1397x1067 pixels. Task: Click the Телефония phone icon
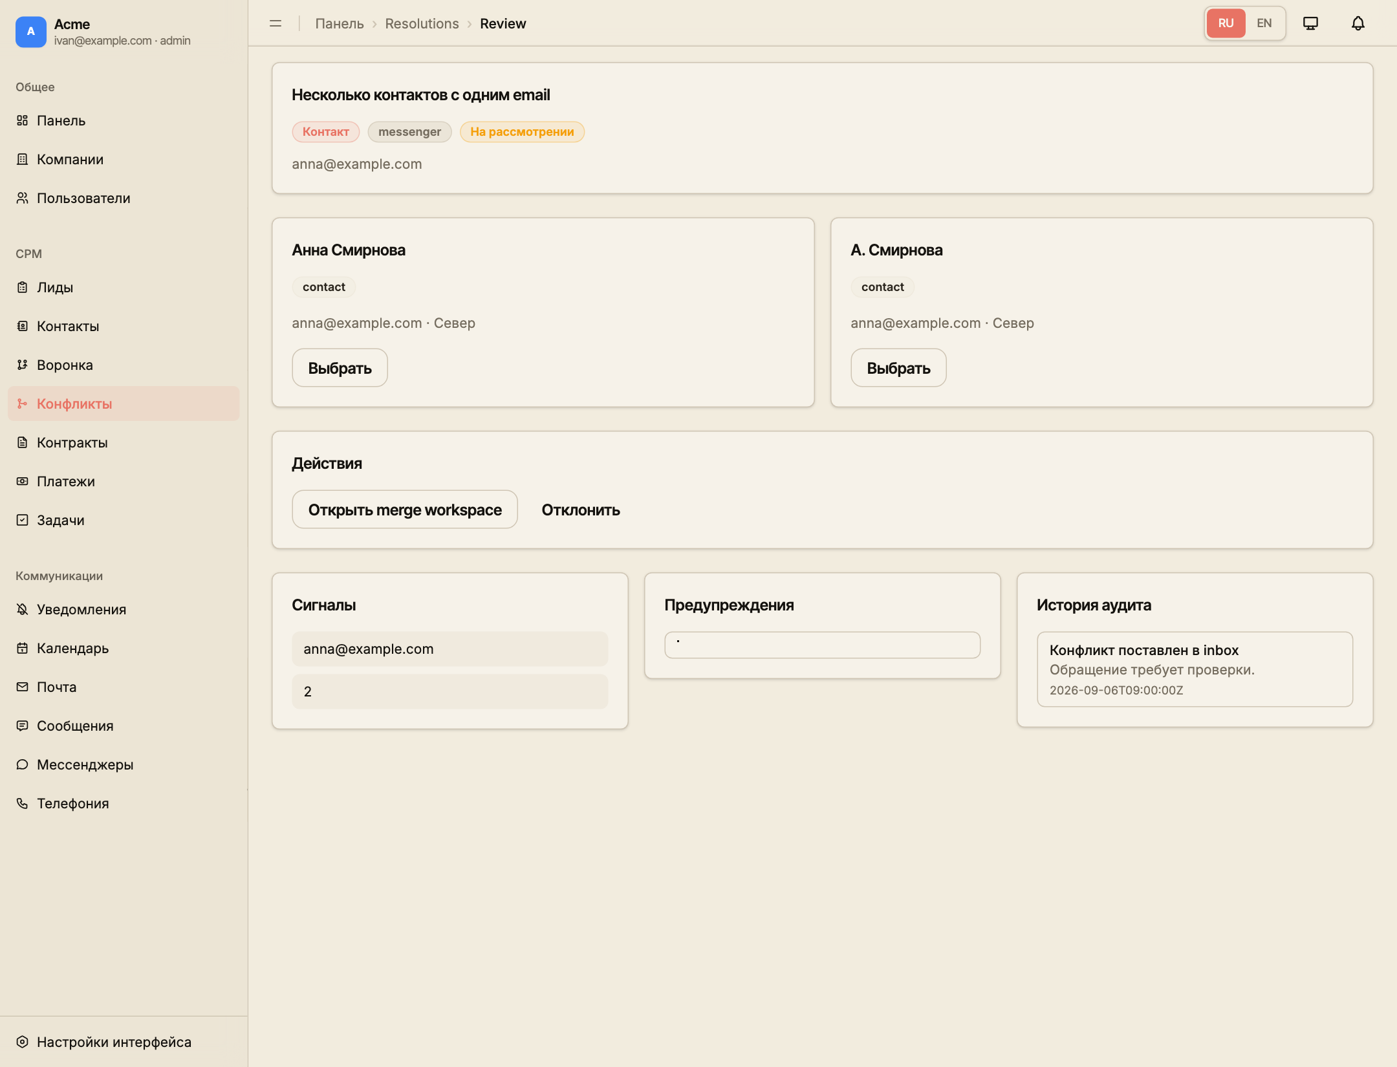tap(23, 803)
